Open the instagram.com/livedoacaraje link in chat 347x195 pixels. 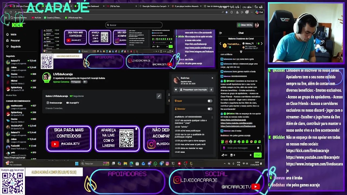(238, 126)
